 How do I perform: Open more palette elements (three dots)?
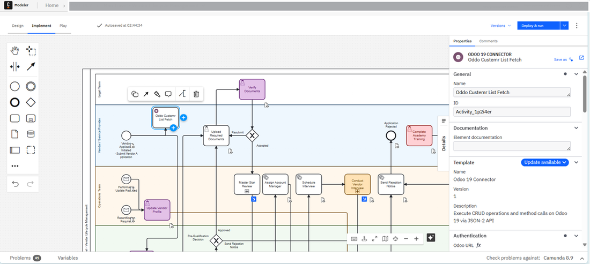pyautogui.click(x=15, y=166)
